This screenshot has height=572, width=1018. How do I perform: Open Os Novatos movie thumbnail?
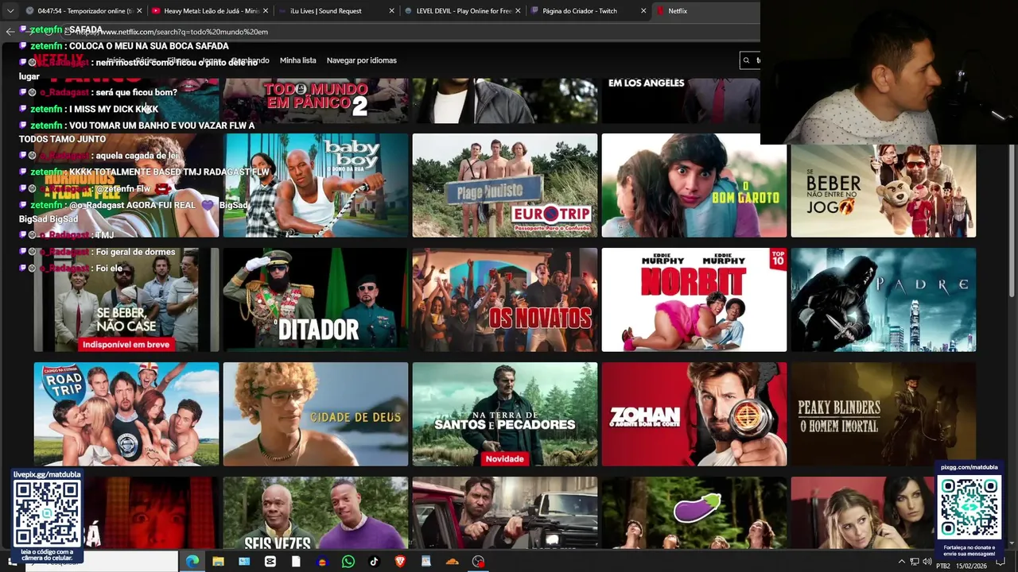[x=505, y=300]
